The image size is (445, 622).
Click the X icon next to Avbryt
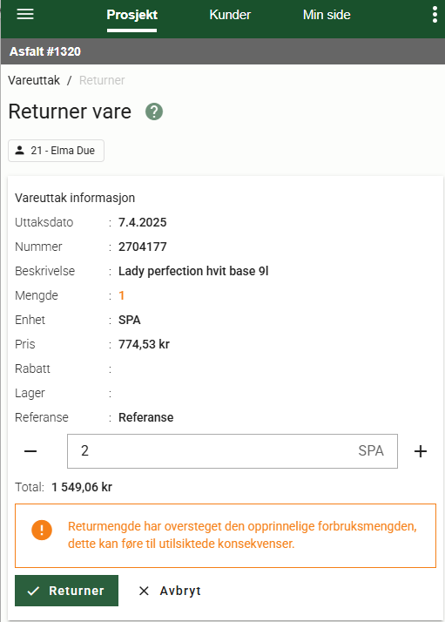144,591
